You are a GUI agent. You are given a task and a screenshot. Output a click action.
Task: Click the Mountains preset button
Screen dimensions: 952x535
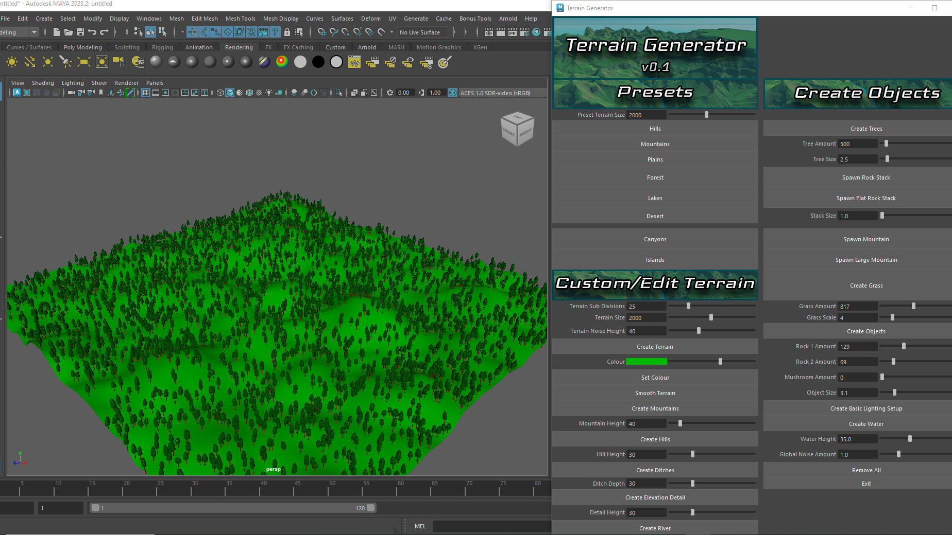tap(655, 144)
